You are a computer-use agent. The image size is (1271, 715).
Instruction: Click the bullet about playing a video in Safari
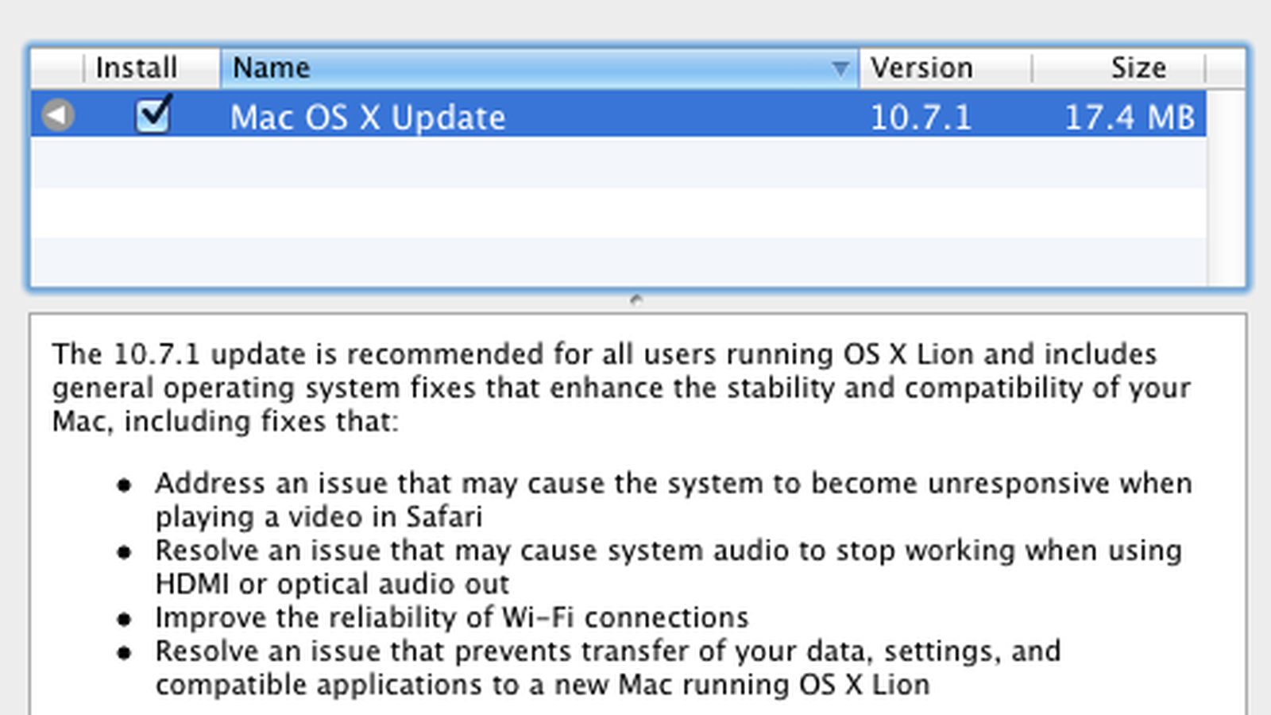674,500
